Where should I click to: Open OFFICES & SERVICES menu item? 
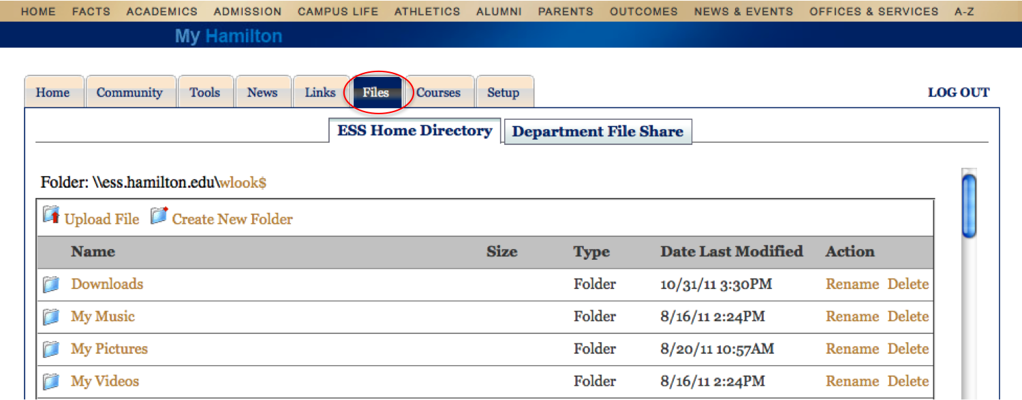(874, 12)
